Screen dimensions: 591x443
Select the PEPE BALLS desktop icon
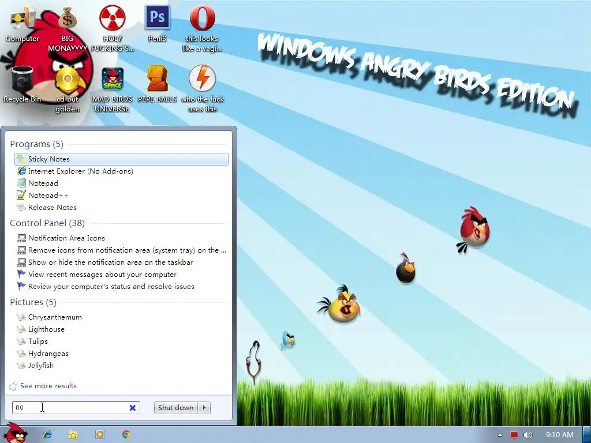pyautogui.click(x=157, y=84)
